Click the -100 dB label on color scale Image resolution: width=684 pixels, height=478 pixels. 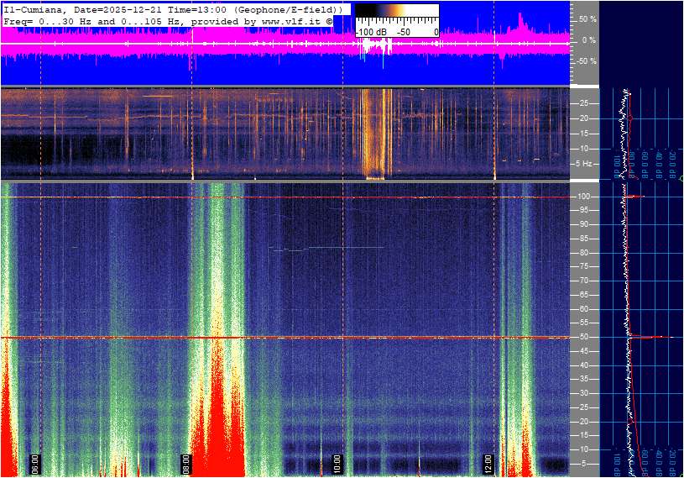coord(370,32)
